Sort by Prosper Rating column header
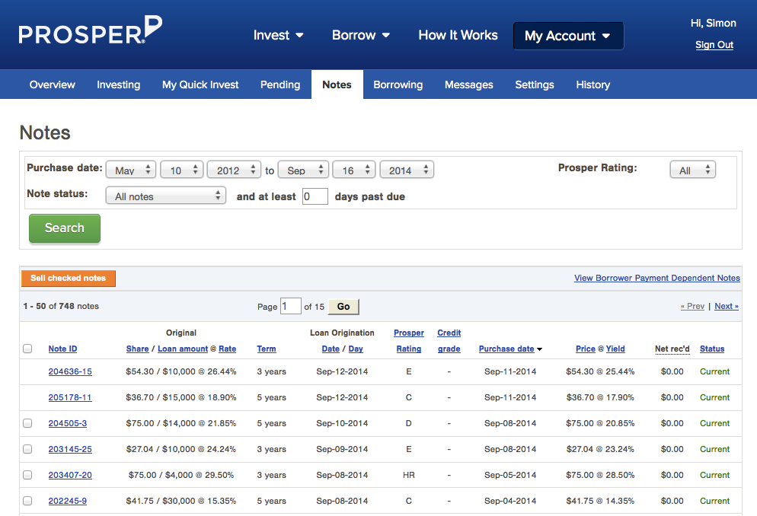The image size is (757, 516). [409, 340]
